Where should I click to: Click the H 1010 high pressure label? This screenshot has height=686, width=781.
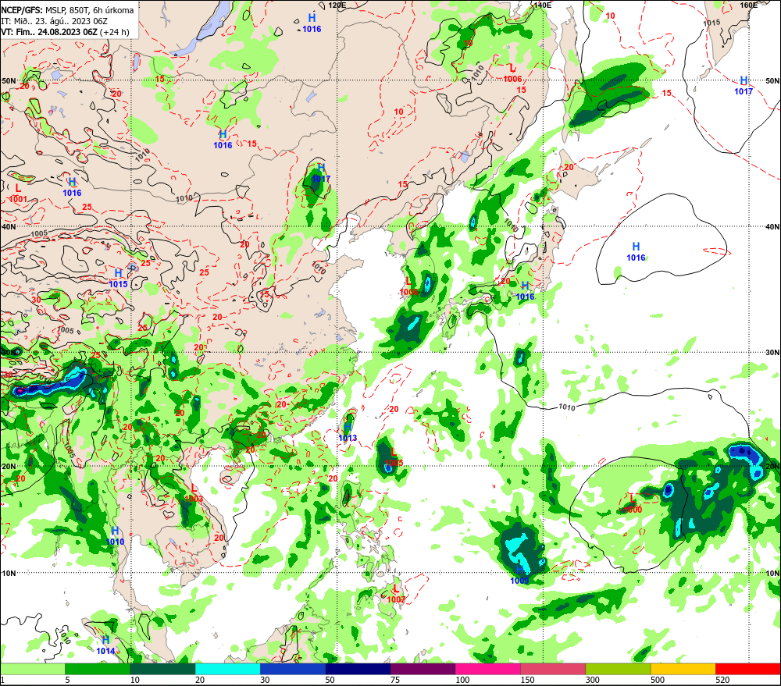115,536
